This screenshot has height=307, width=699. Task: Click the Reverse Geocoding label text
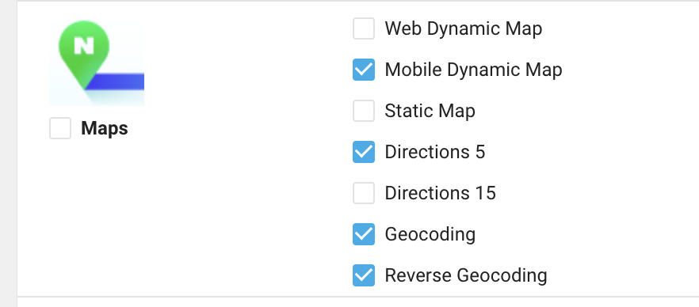click(x=466, y=276)
